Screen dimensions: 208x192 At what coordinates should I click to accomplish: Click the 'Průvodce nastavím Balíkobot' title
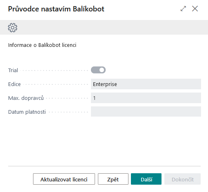pos(56,9)
